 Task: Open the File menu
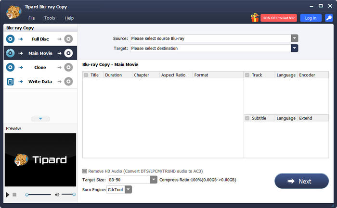31,18
